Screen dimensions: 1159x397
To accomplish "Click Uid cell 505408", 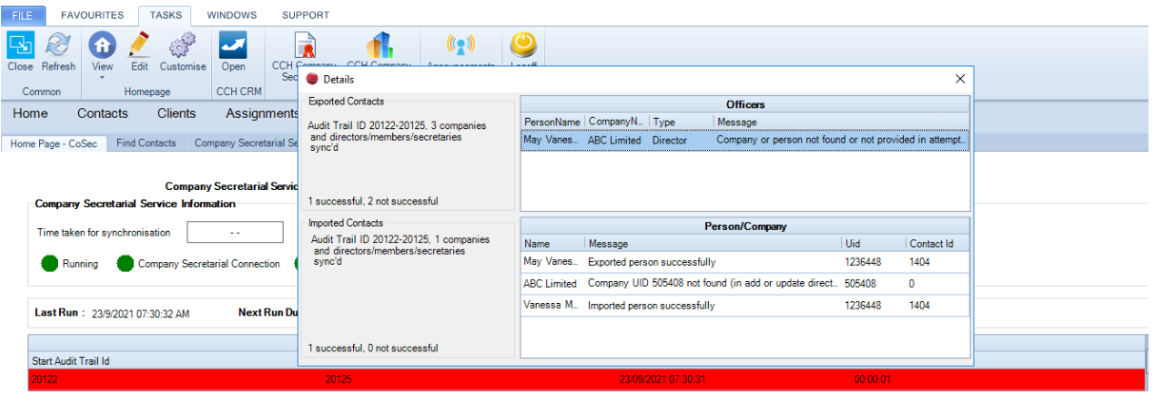I will click(x=874, y=284).
